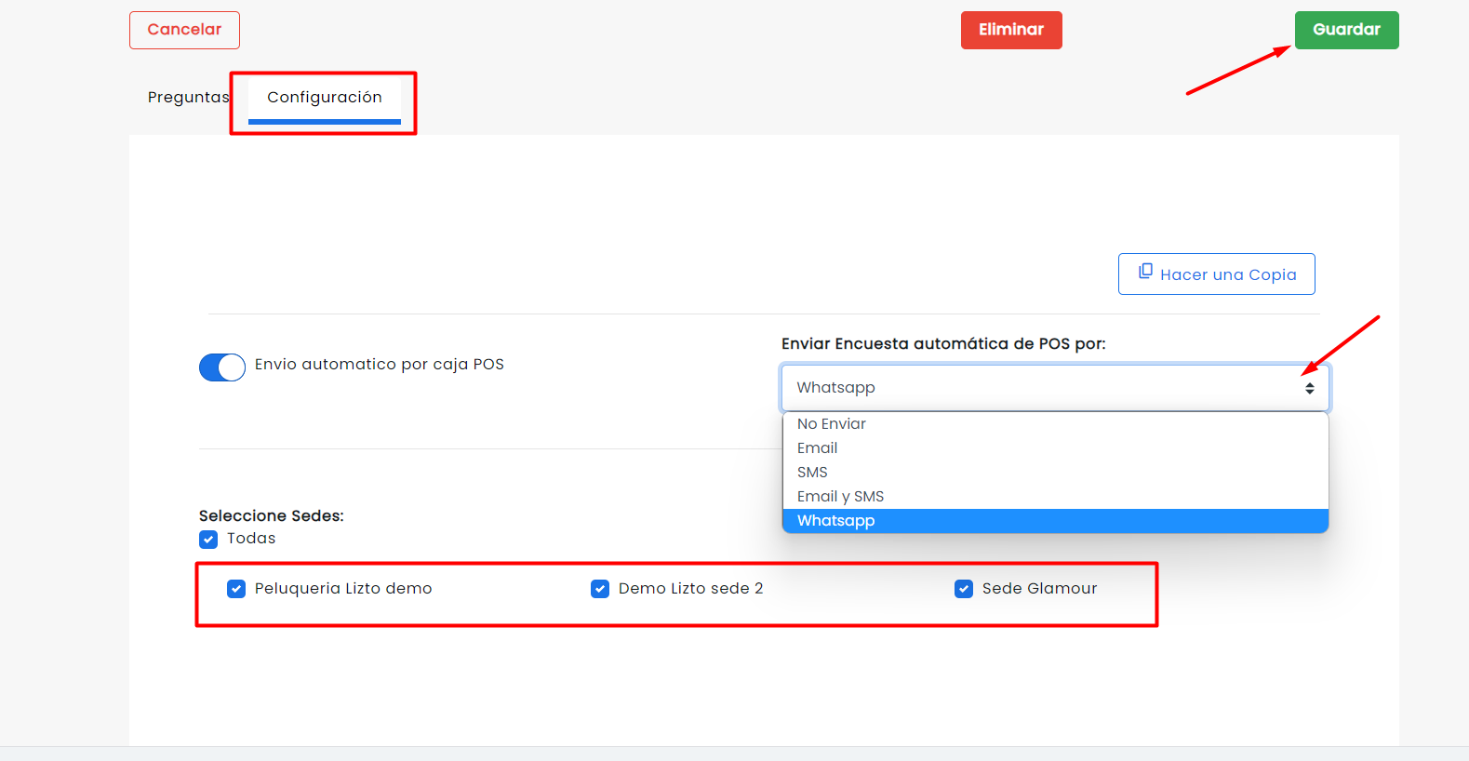
Task: Click the up-down arrows on the Whatsapp select
Action: coord(1309,388)
